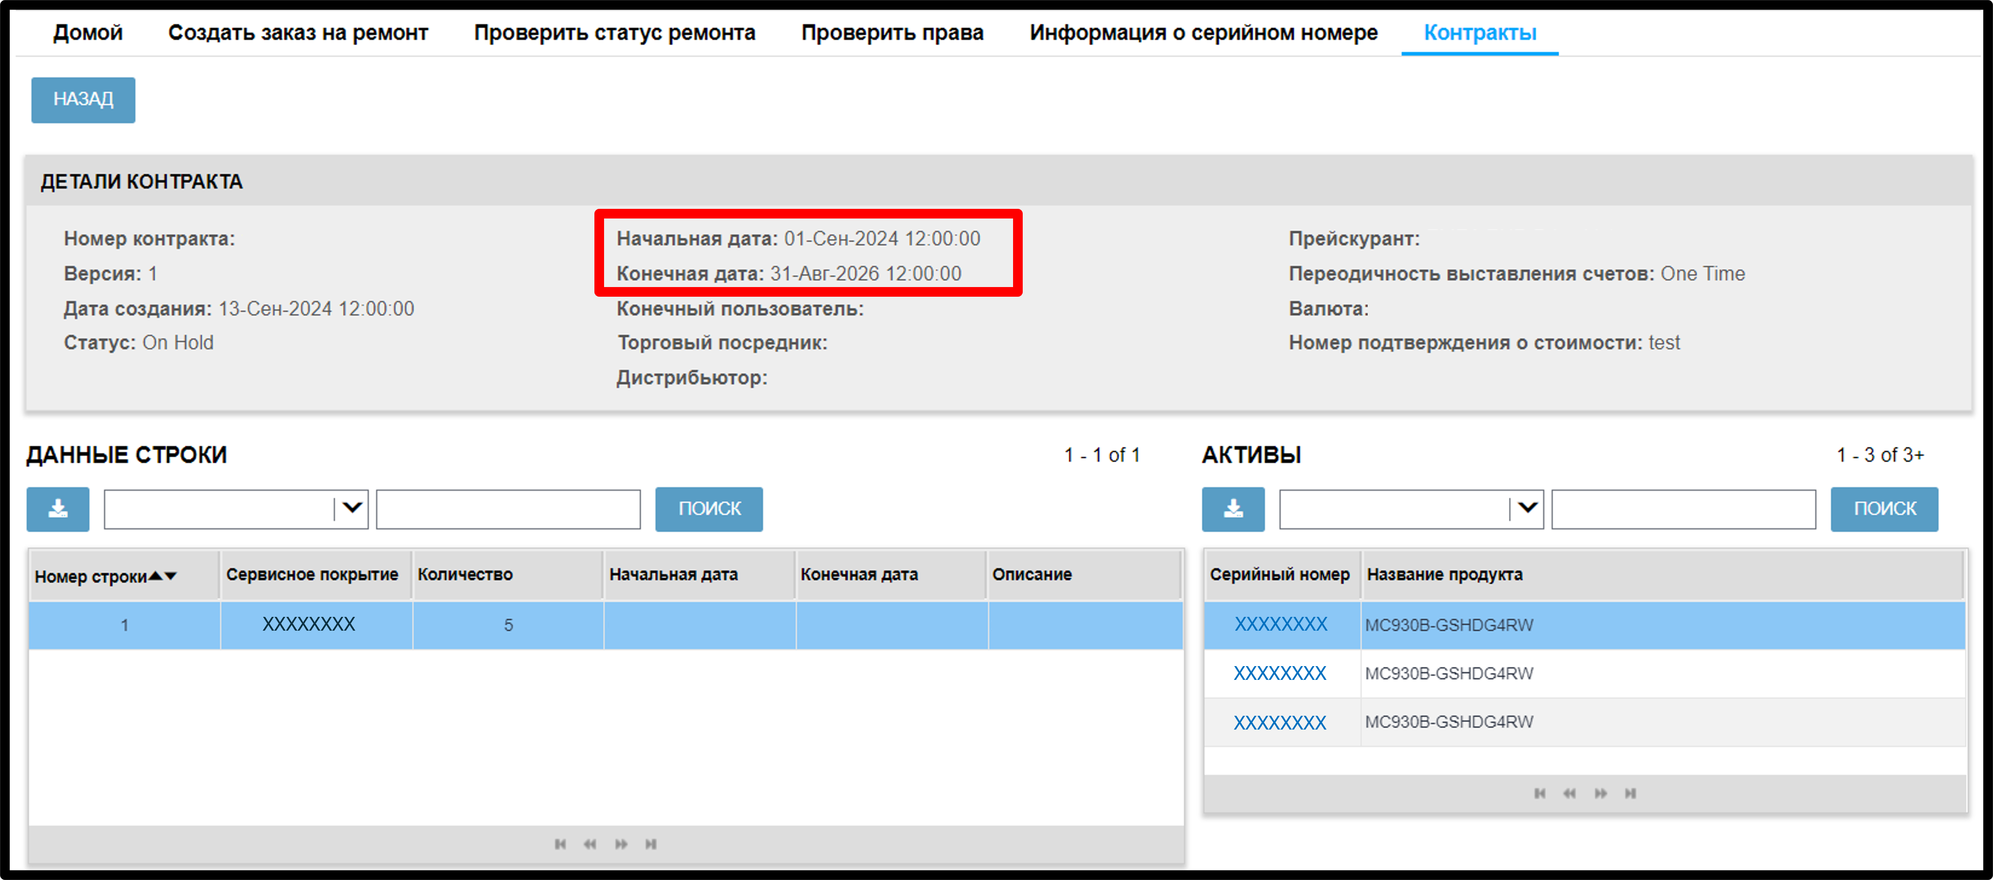This screenshot has width=1993, height=880.
Task: Go to next page in Данные строки pager
Action: (621, 844)
